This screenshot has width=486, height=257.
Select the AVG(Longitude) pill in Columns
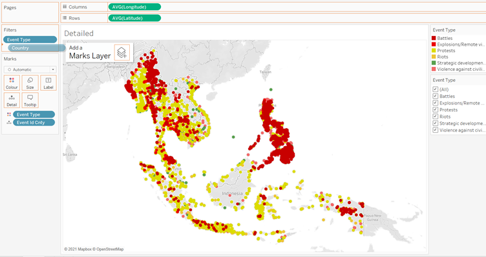(x=134, y=7)
